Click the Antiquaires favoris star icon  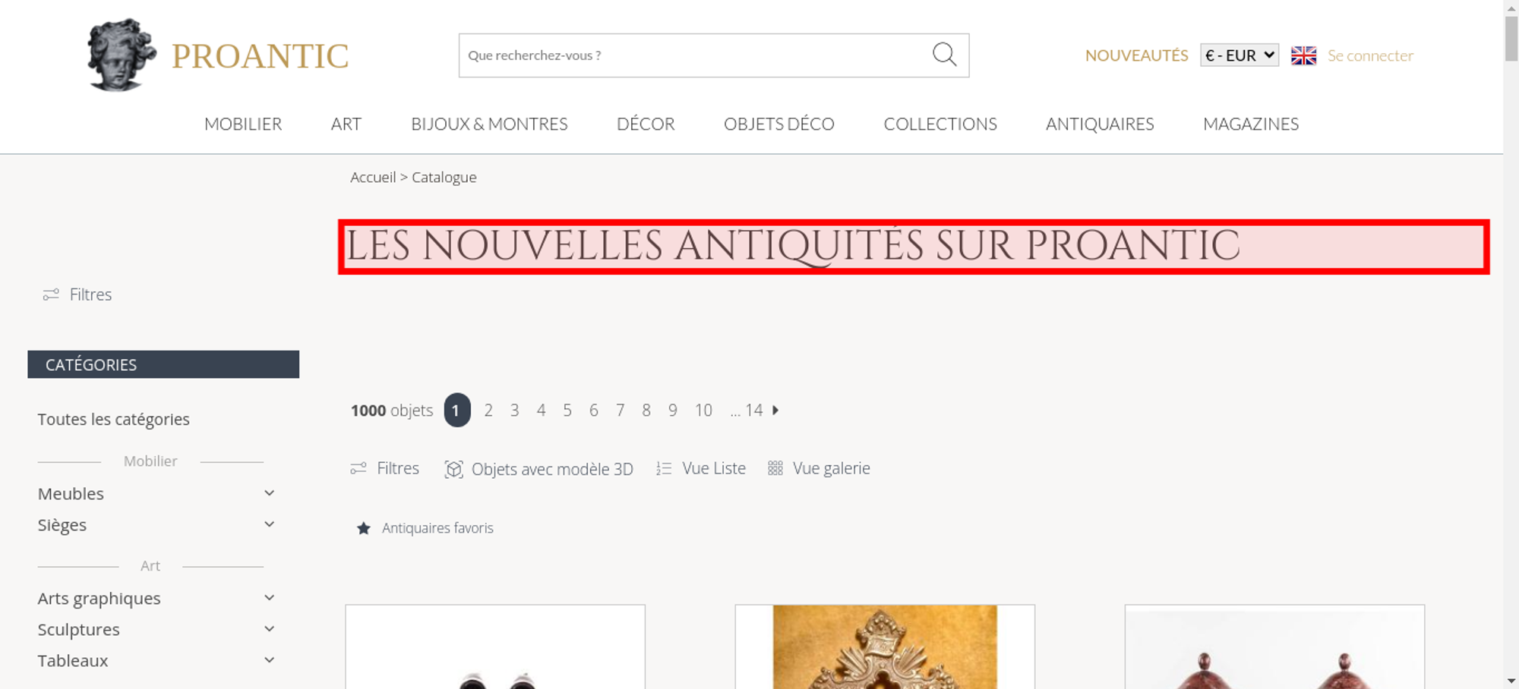[x=364, y=528]
